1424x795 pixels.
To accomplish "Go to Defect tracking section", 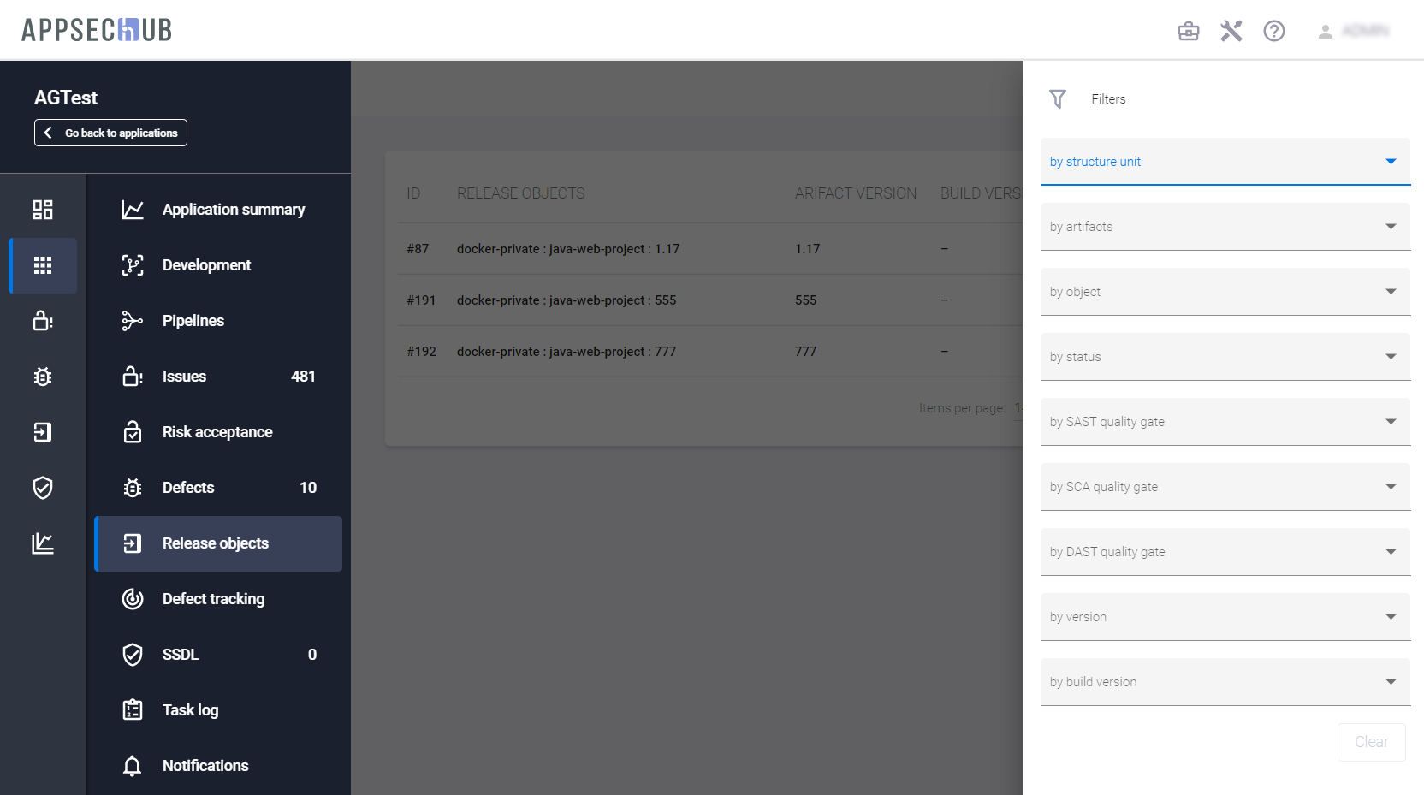I will pyautogui.click(x=213, y=599).
